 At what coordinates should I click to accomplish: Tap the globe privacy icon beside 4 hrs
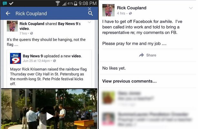coord(130,14)
